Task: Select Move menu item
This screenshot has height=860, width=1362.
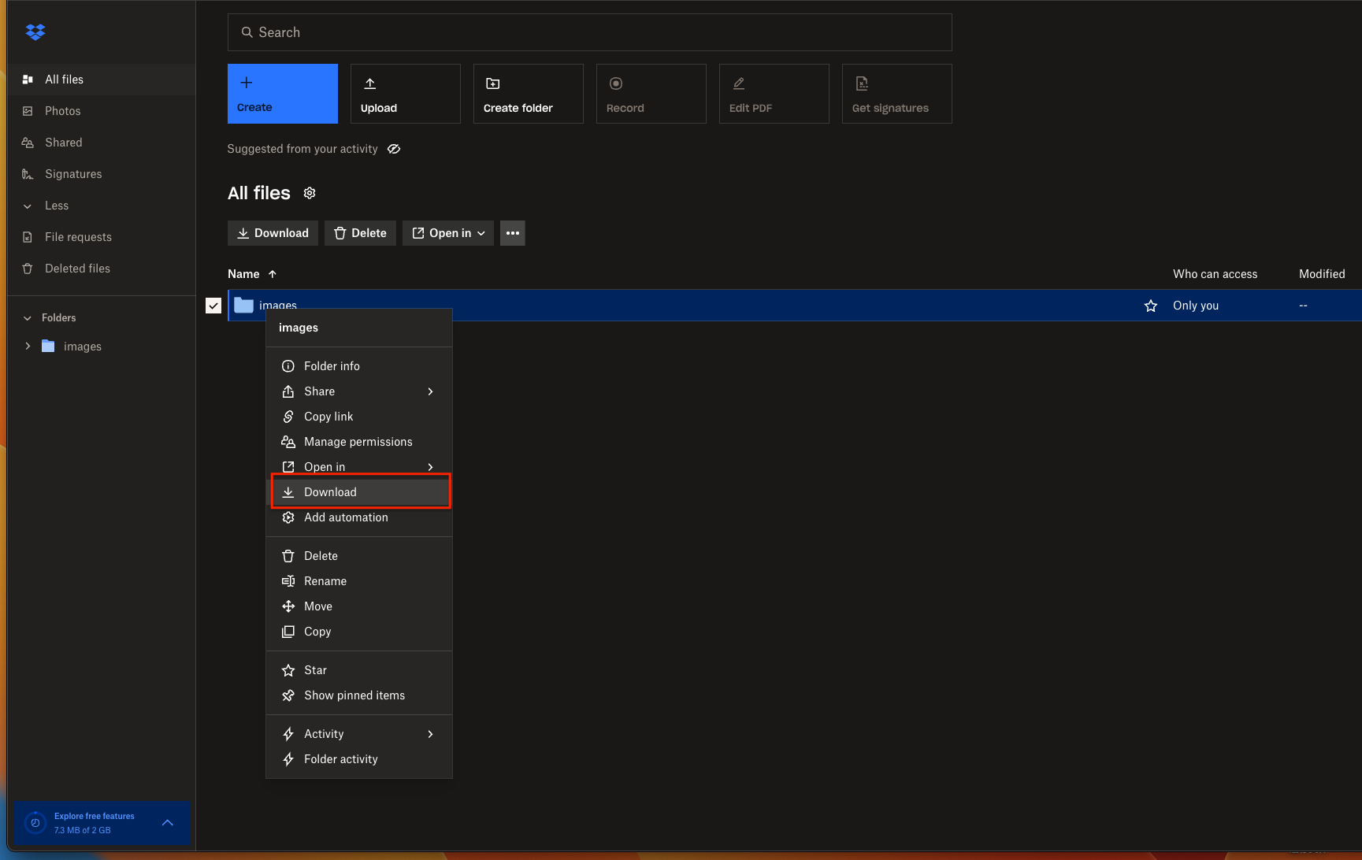Action: (x=359, y=606)
